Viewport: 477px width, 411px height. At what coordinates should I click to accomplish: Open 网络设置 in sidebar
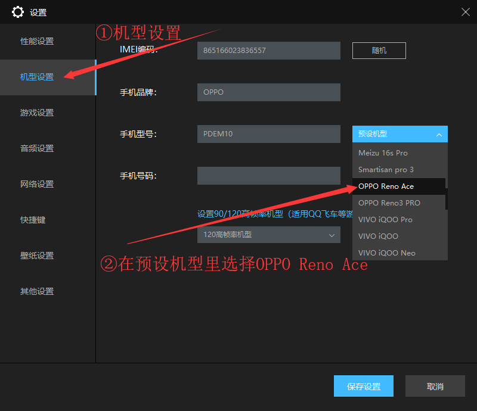click(37, 184)
